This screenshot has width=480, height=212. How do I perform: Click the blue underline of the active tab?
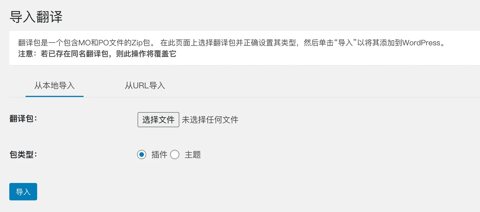(55, 96)
